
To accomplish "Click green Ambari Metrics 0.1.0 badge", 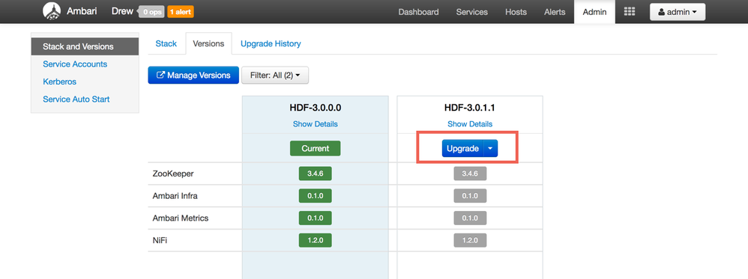I will [316, 218].
